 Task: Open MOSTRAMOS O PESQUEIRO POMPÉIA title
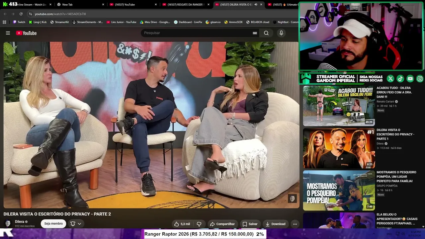point(396,177)
